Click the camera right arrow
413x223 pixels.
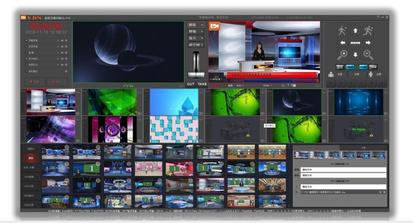[368, 43]
